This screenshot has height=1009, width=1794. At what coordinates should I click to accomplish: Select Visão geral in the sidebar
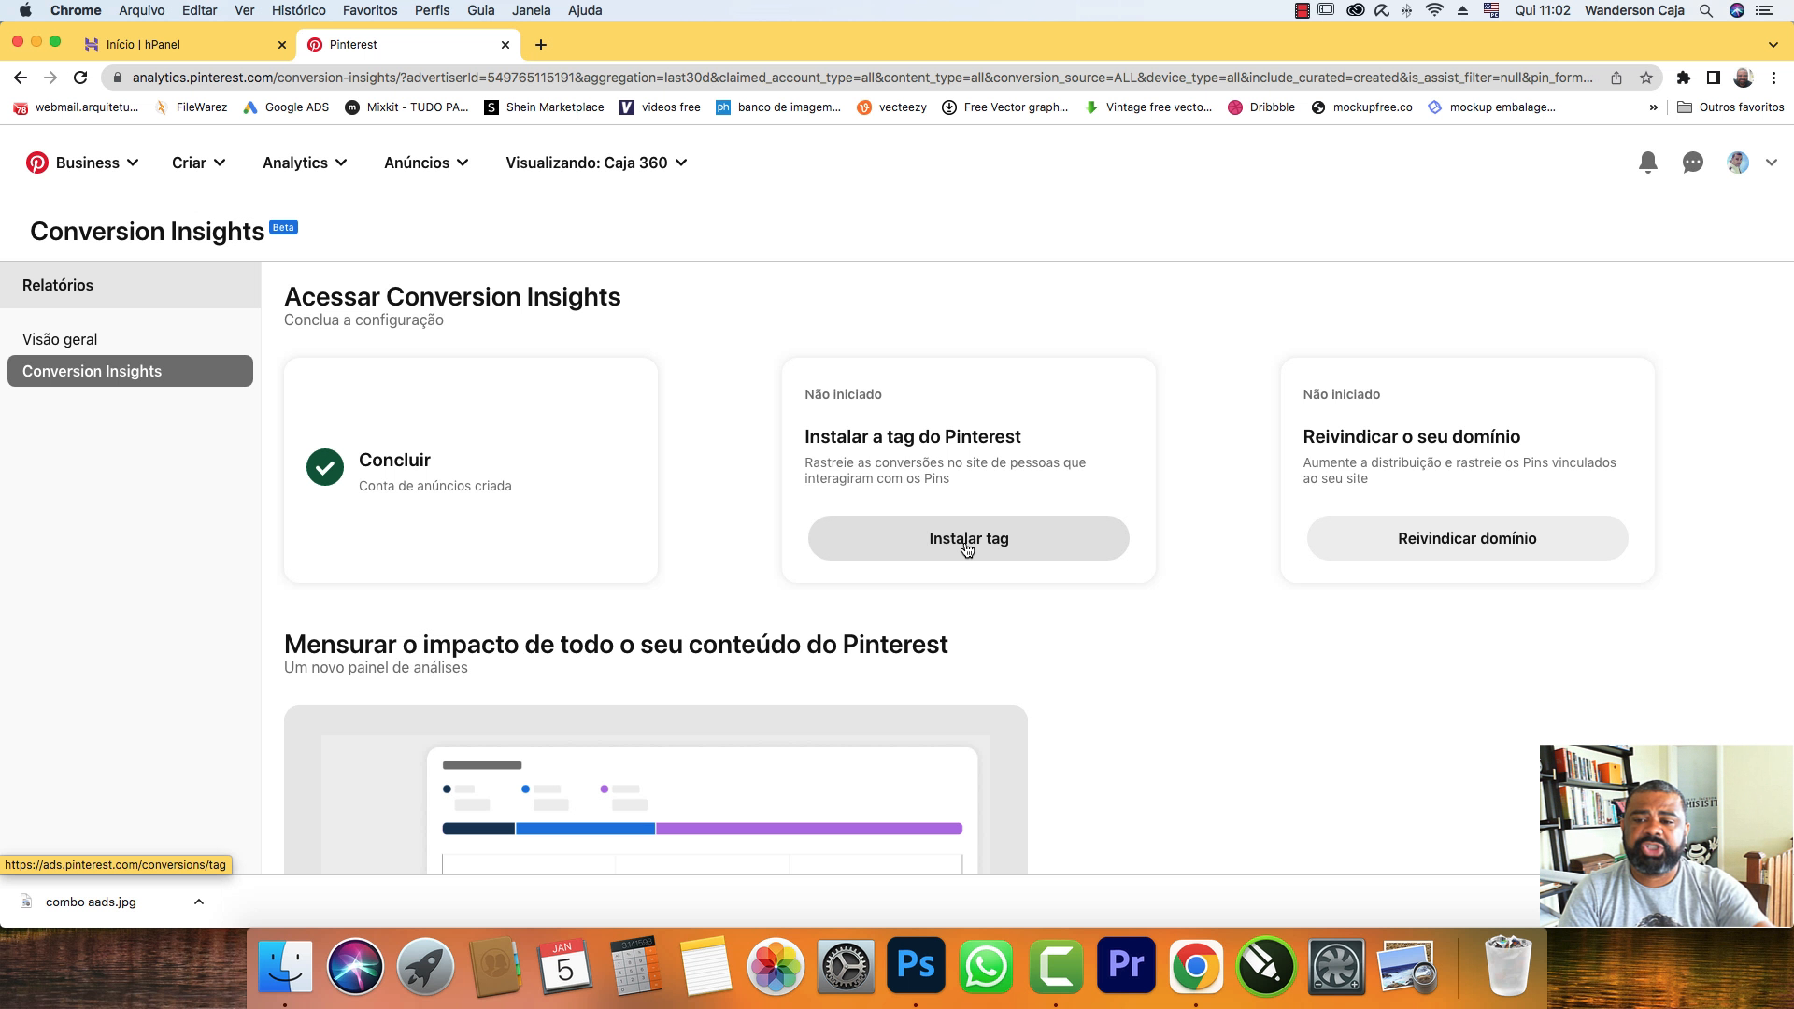59,338
